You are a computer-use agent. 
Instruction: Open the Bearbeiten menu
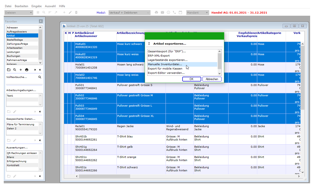coord(21,6)
